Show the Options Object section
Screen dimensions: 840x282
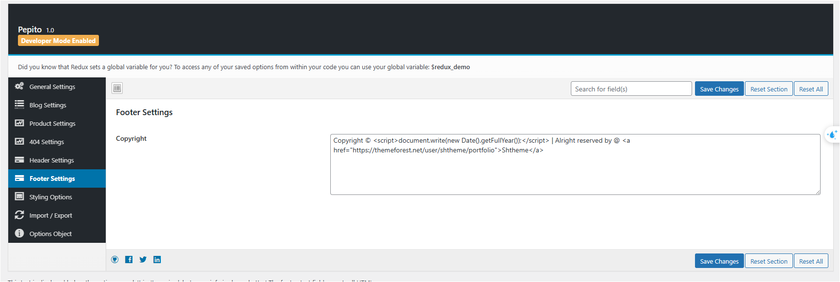[57, 234]
